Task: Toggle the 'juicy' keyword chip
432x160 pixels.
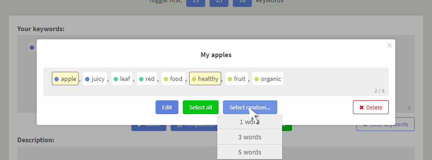Action: 95,79
